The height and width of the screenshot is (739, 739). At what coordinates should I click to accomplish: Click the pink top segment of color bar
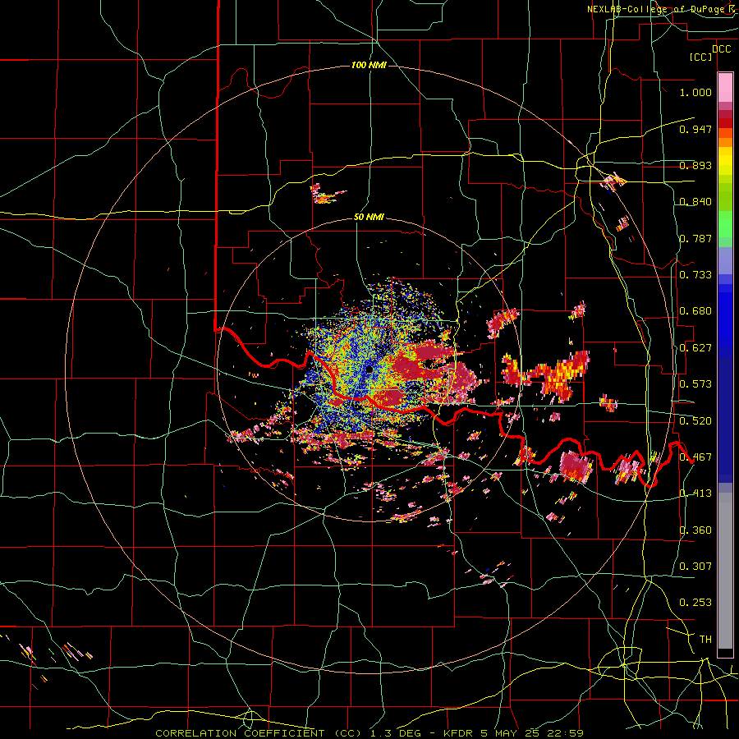pyautogui.click(x=725, y=87)
